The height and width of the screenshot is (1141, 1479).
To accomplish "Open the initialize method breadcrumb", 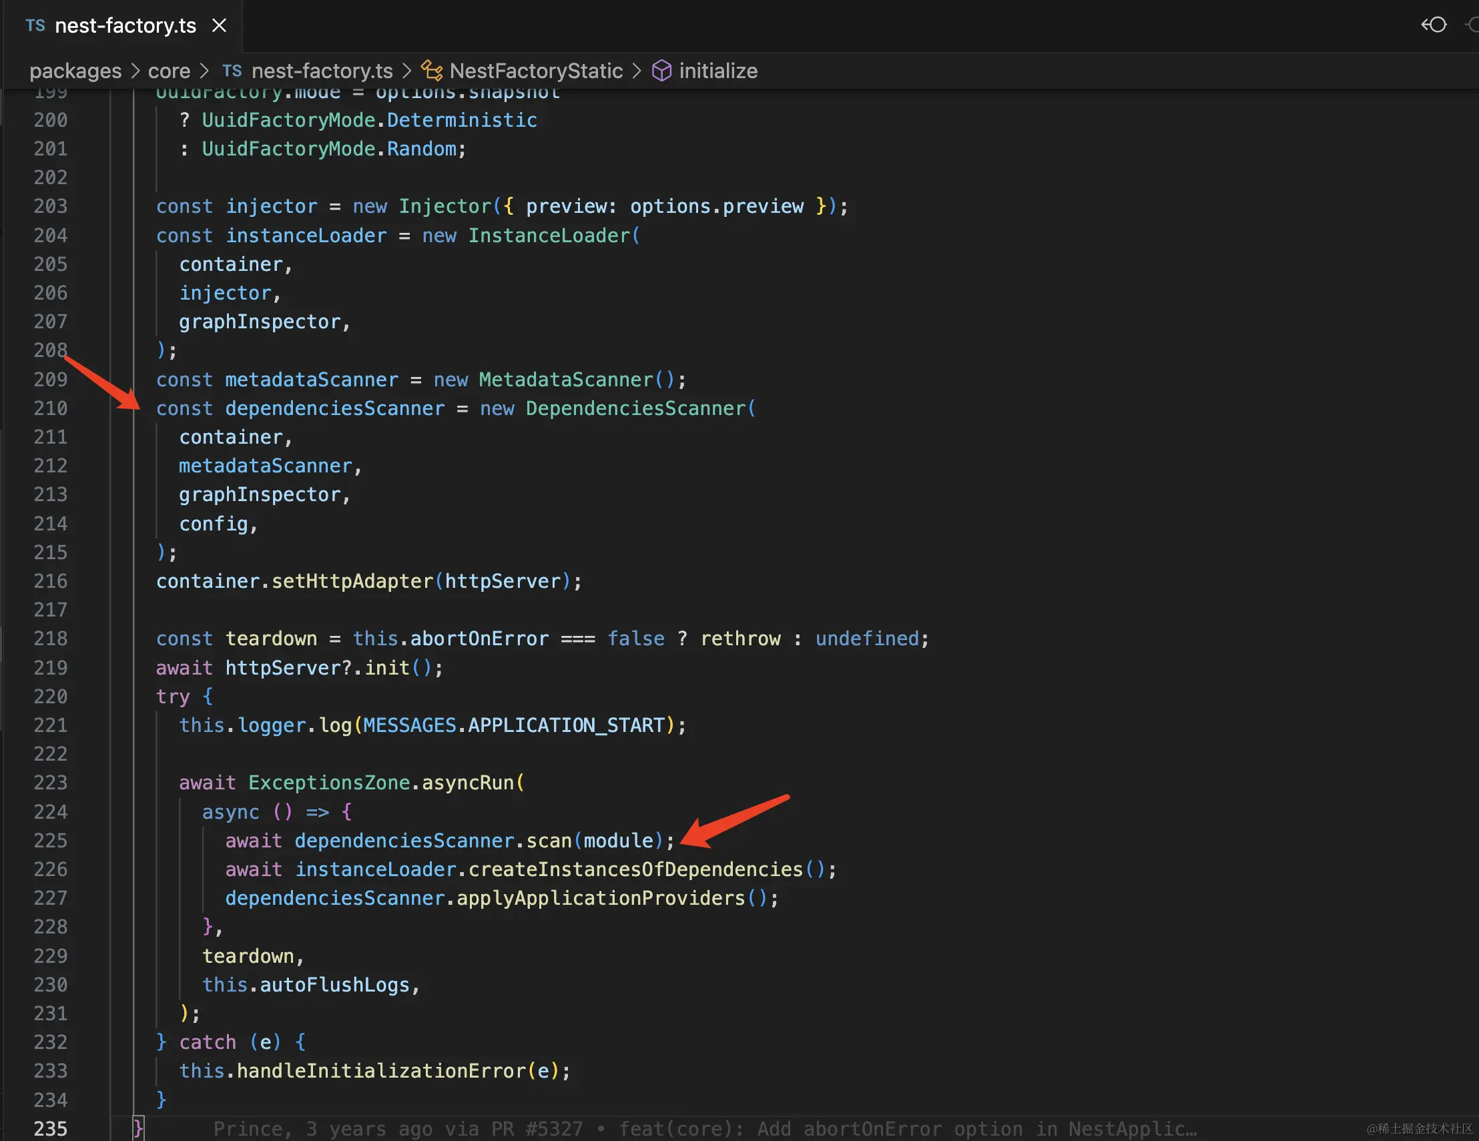I will point(718,71).
